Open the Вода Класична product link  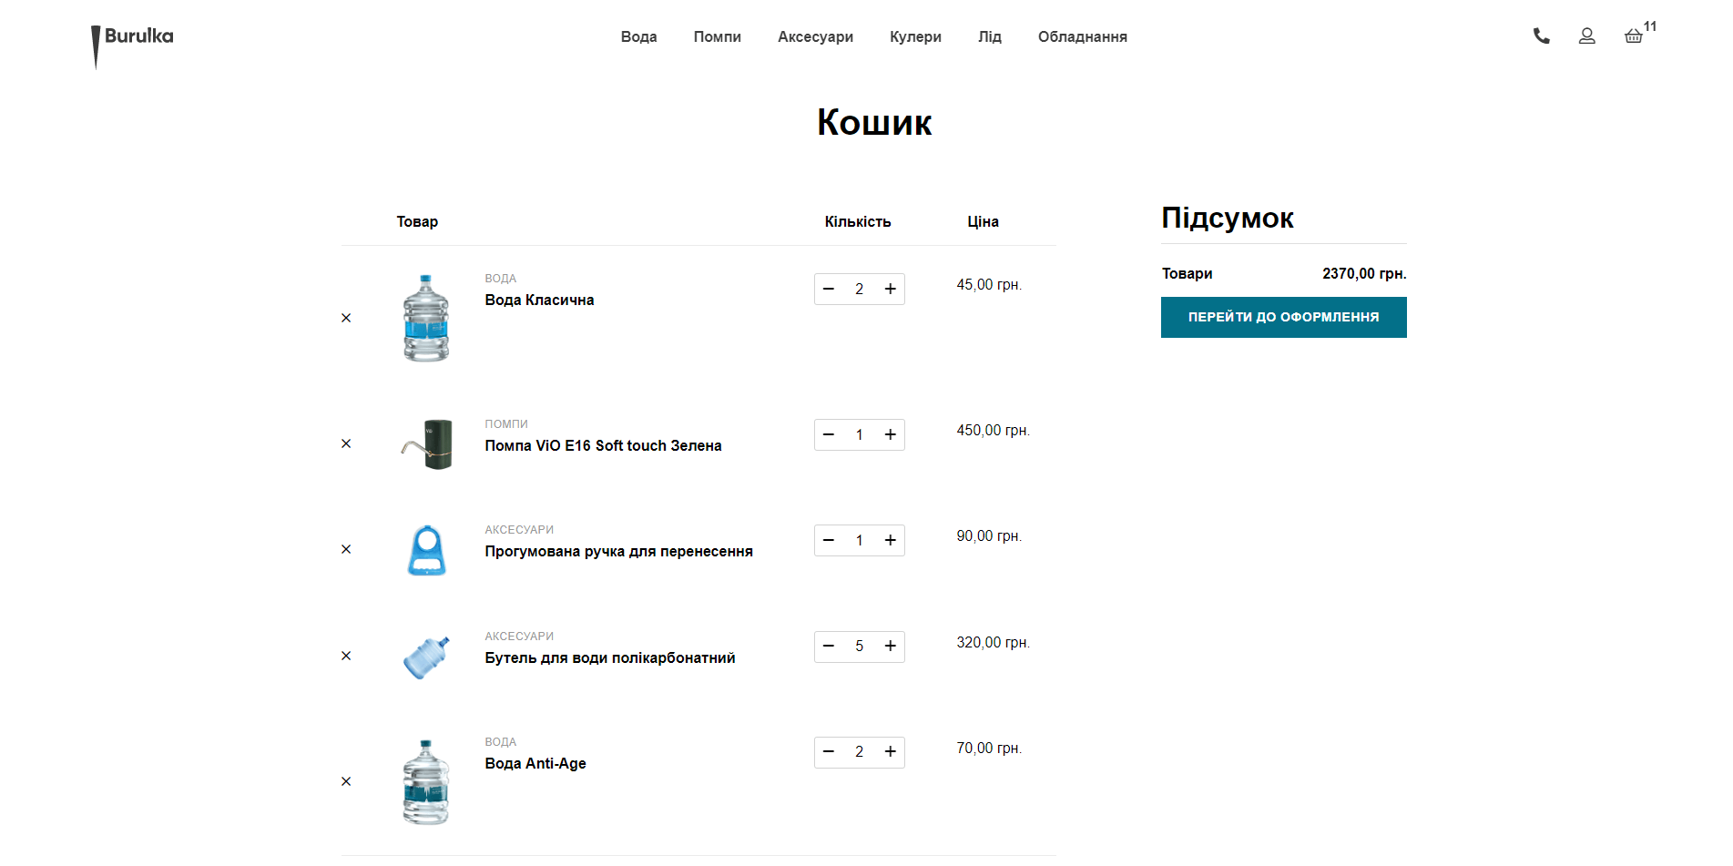(x=539, y=300)
